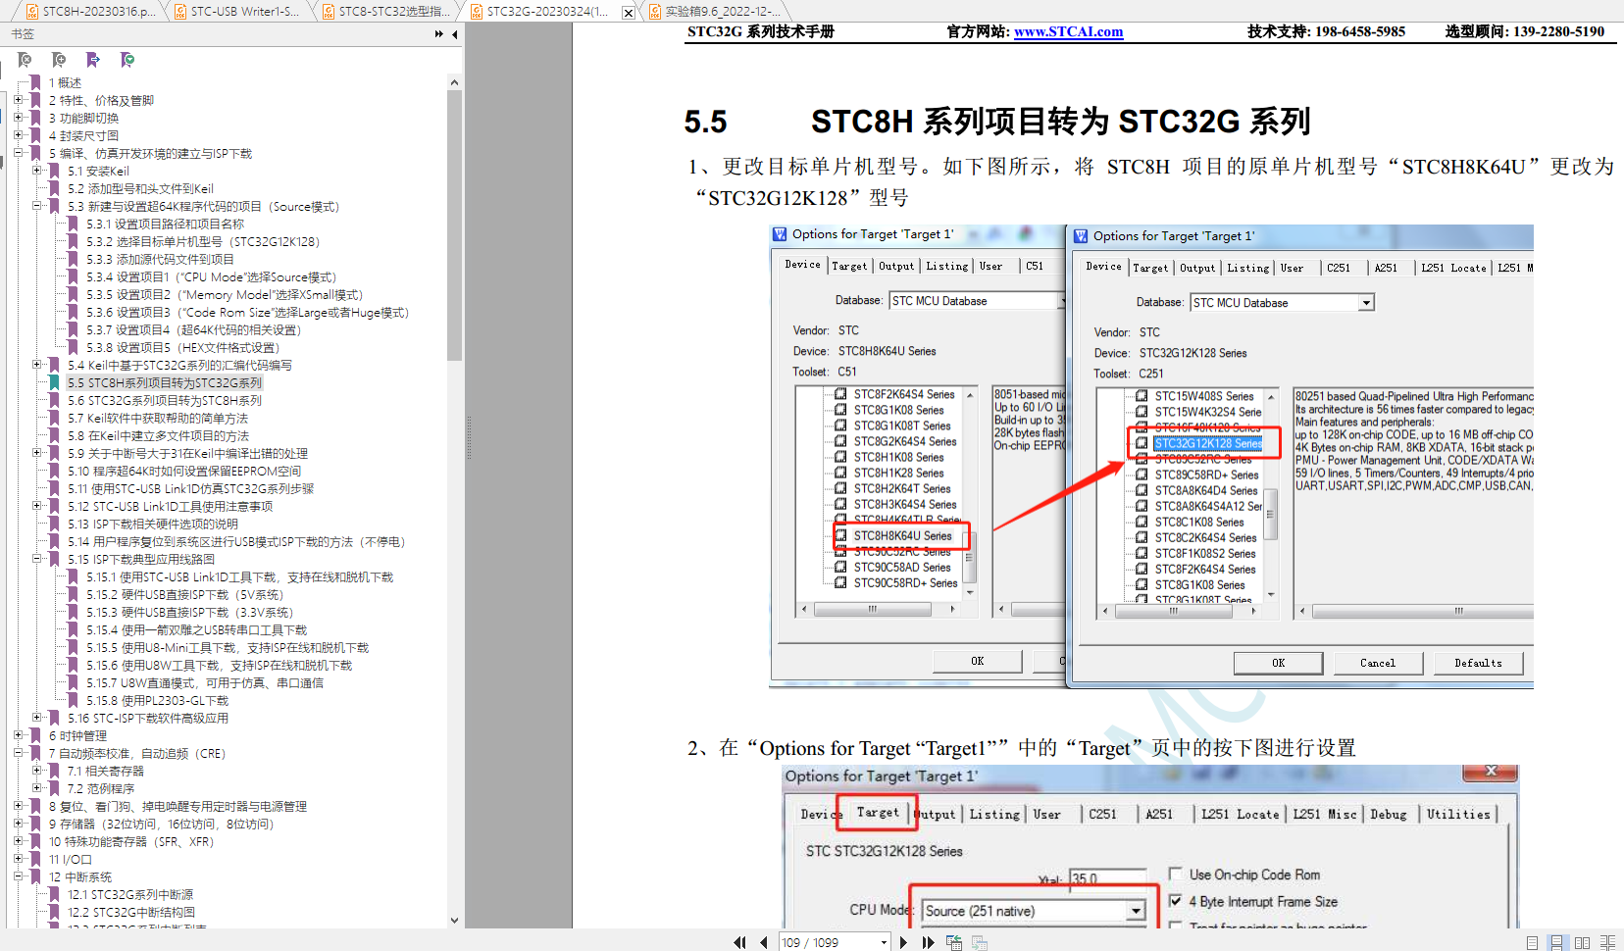Image resolution: width=1624 pixels, height=951 pixels.
Task: Open the page number dropdown arrow
Action: (x=884, y=942)
